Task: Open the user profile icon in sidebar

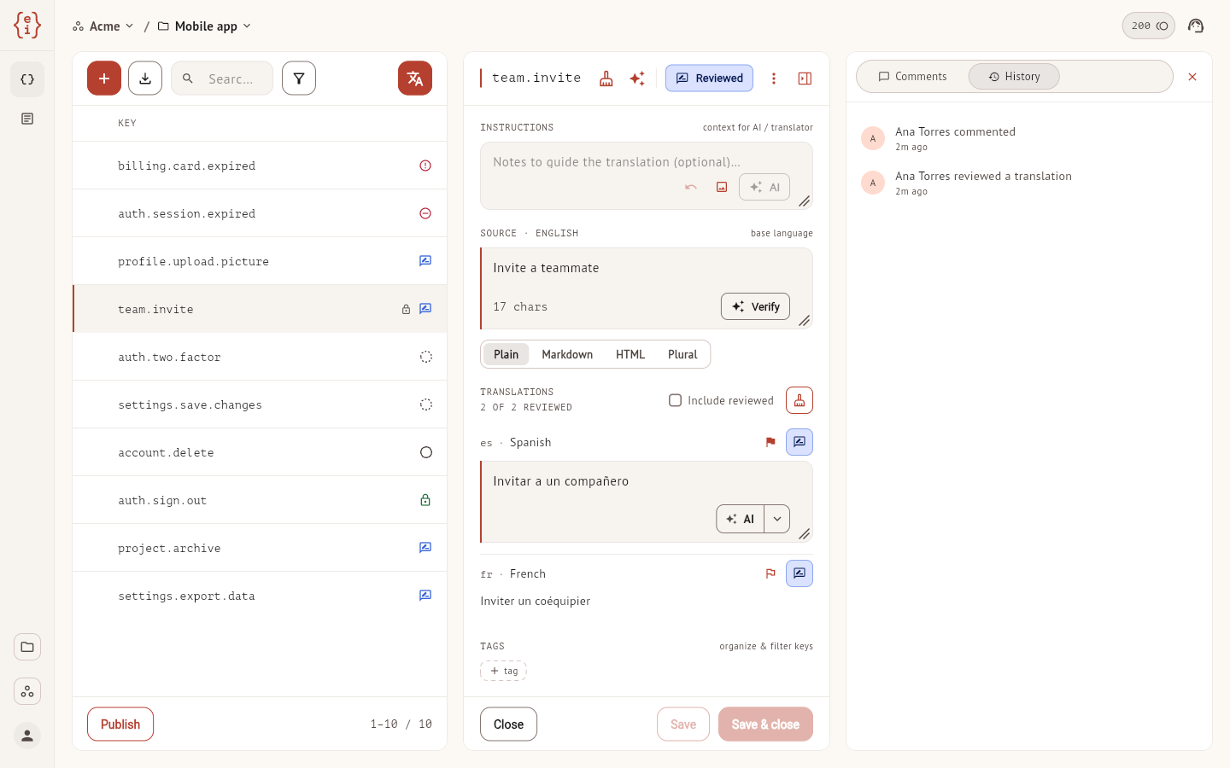Action: point(27,736)
